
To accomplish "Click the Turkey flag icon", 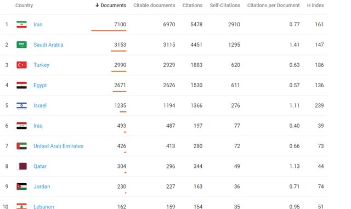I will point(22,65).
